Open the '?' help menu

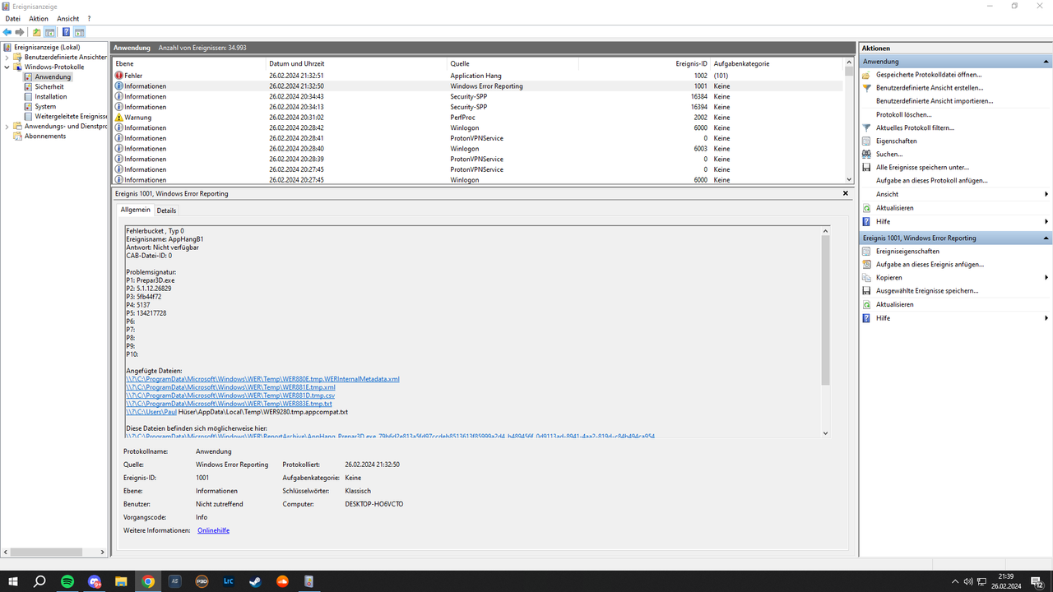point(89,18)
